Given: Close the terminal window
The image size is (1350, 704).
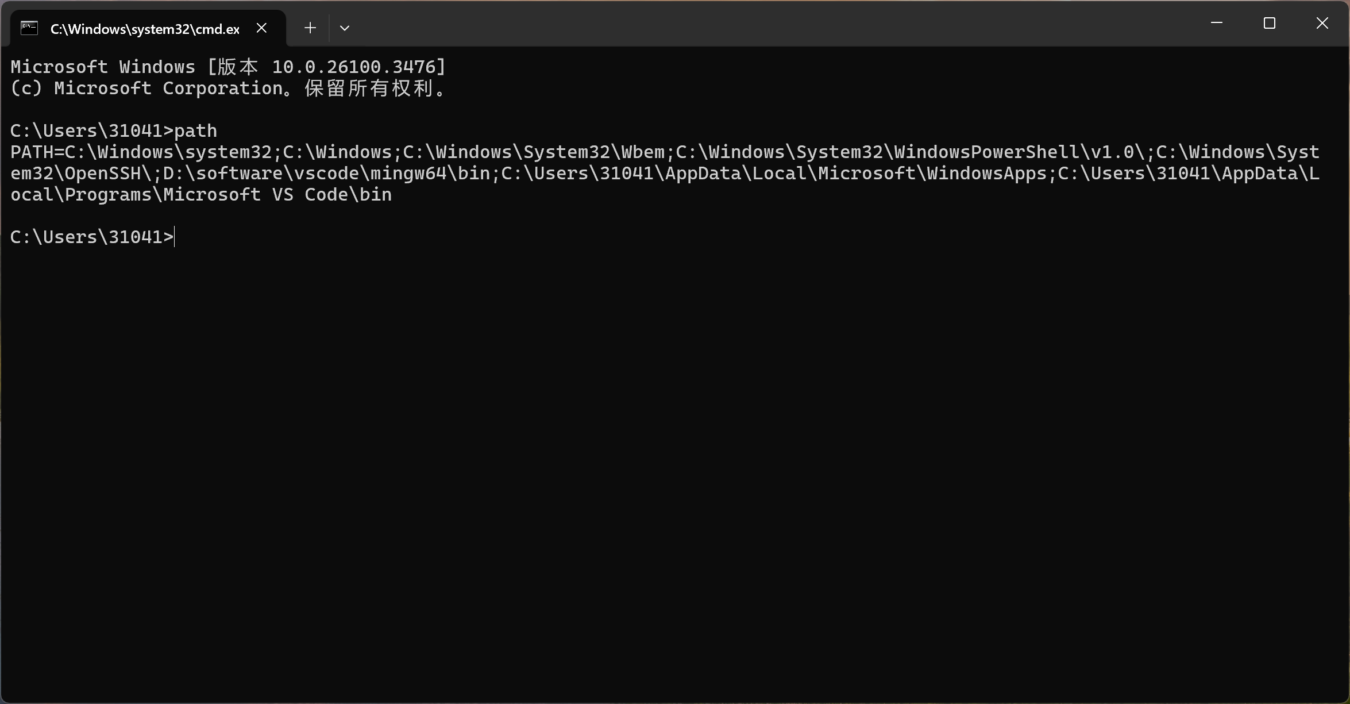Looking at the screenshot, I should click(1322, 24).
